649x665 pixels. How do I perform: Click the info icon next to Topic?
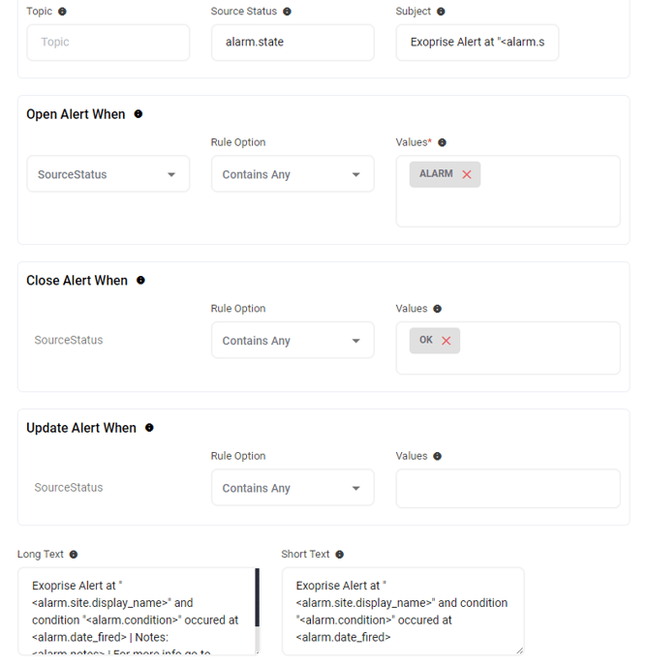pos(63,12)
